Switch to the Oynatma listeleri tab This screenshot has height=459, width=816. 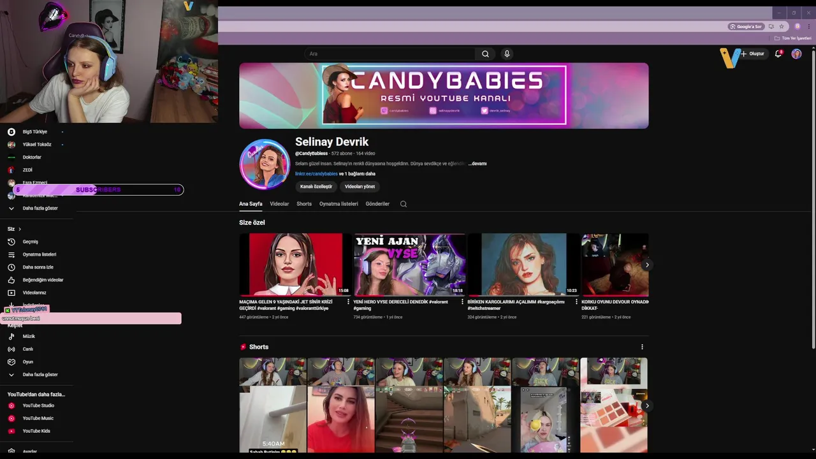tap(339, 204)
